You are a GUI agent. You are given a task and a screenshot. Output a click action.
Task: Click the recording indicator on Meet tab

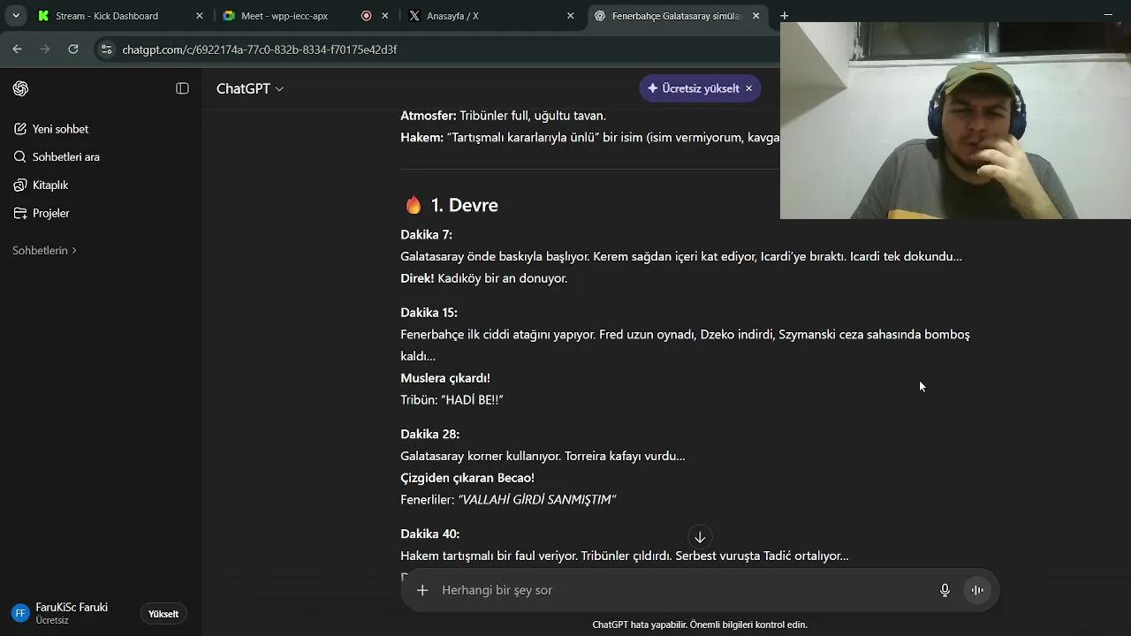coord(366,16)
